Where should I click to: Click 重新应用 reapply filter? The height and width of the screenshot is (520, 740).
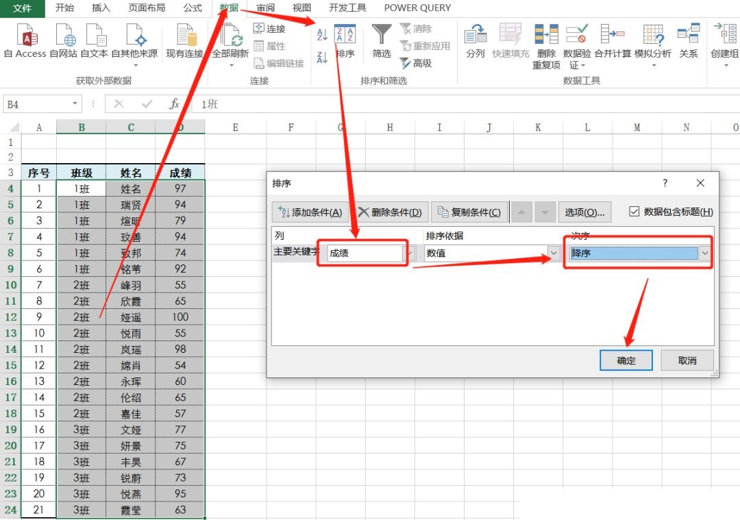tap(425, 46)
